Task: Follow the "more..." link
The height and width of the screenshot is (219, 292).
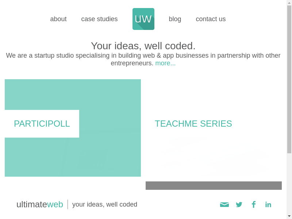Action: [165, 63]
